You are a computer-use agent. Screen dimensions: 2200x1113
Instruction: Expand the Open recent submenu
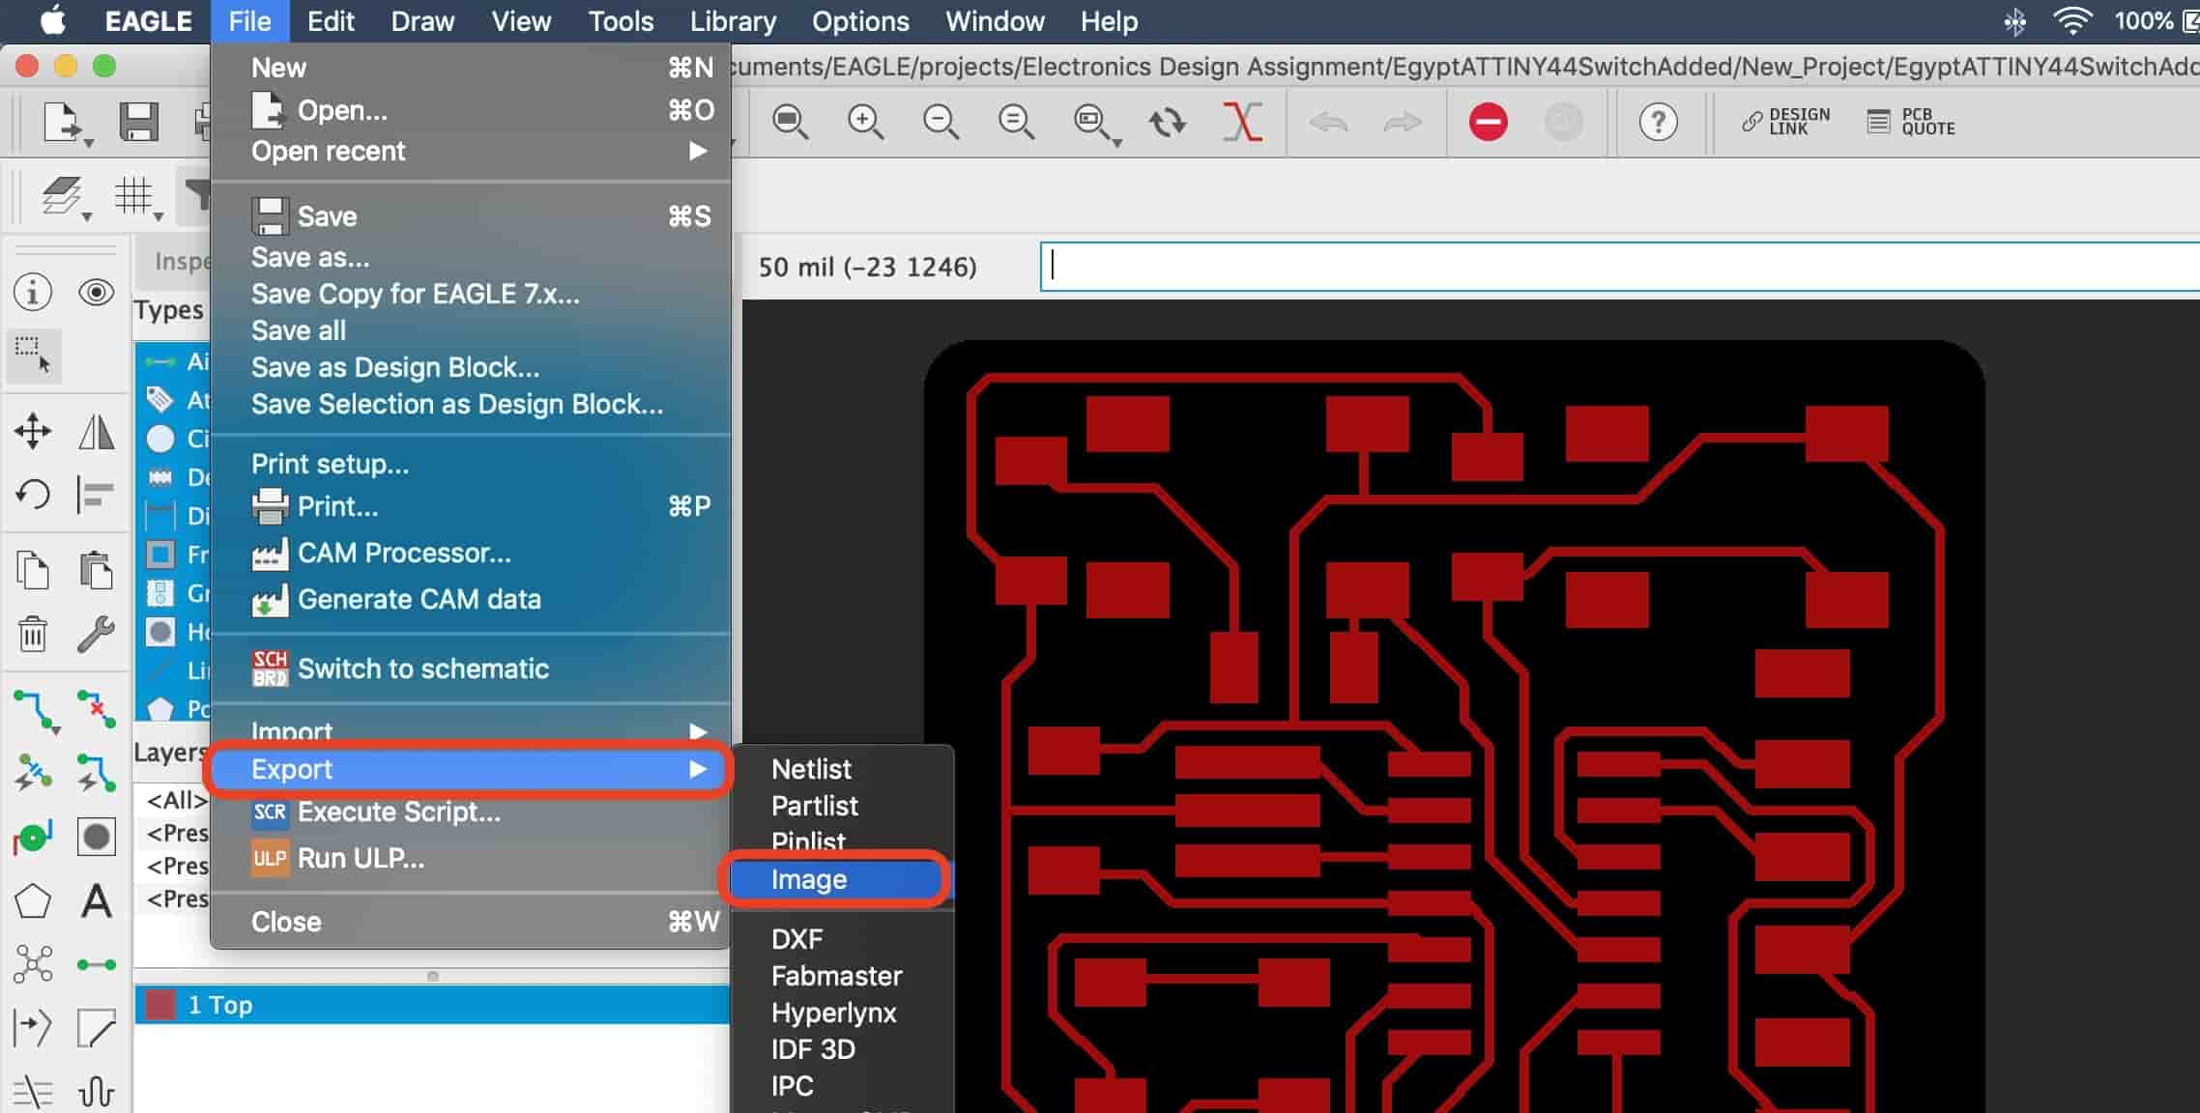(471, 151)
